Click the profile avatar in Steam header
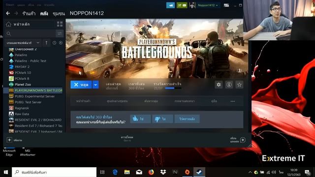The height and width of the screenshot is (177, 315). (x=192, y=5)
